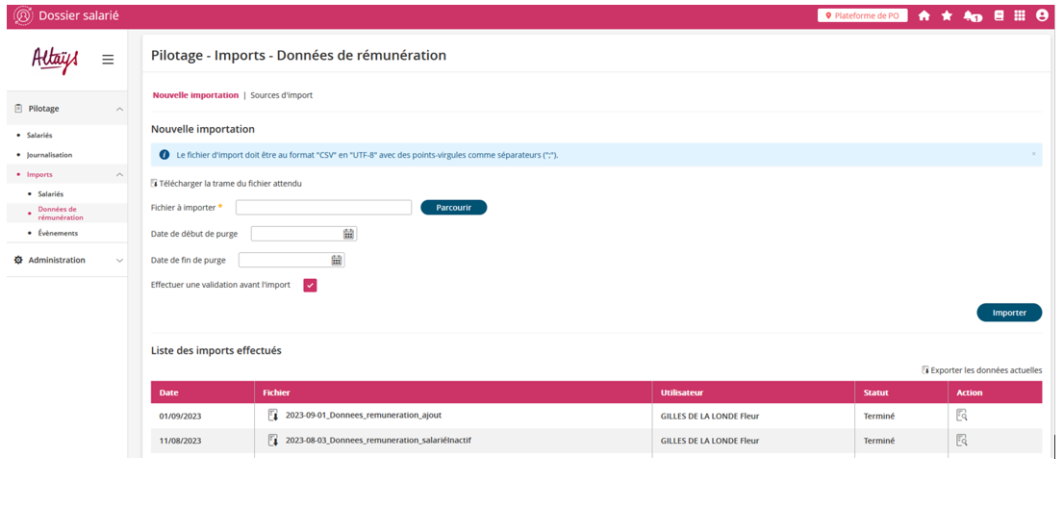
Task: Open favorites star icon
Action: click(x=947, y=15)
